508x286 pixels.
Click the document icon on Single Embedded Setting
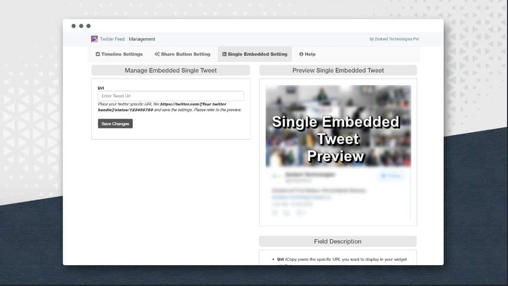pyautogui.click(x=224, y=54)
